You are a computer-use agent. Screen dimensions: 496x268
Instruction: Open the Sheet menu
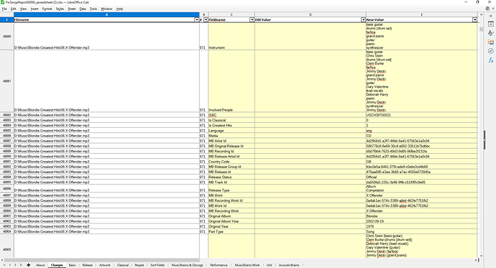click(71, 9)
